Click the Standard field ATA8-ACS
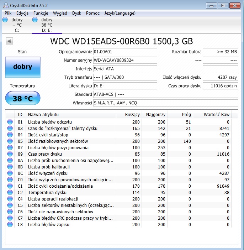The image size is (244, 250). pos(166,94)
